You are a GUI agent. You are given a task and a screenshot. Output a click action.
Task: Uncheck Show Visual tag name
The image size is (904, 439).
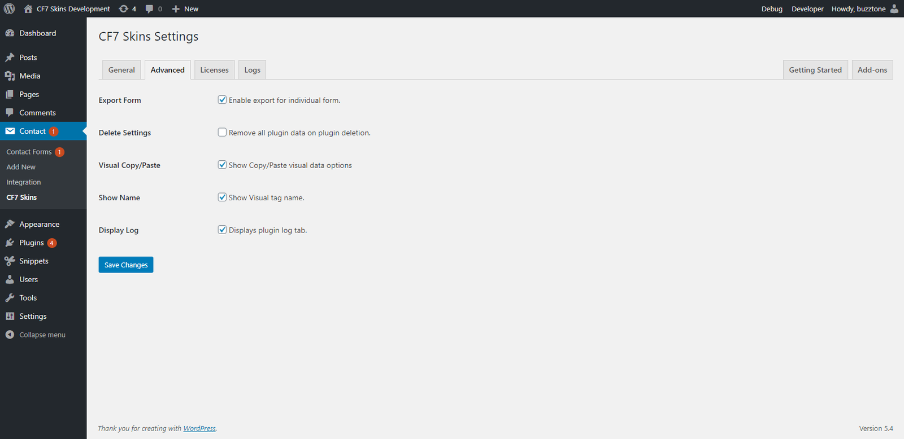[222, 197]
